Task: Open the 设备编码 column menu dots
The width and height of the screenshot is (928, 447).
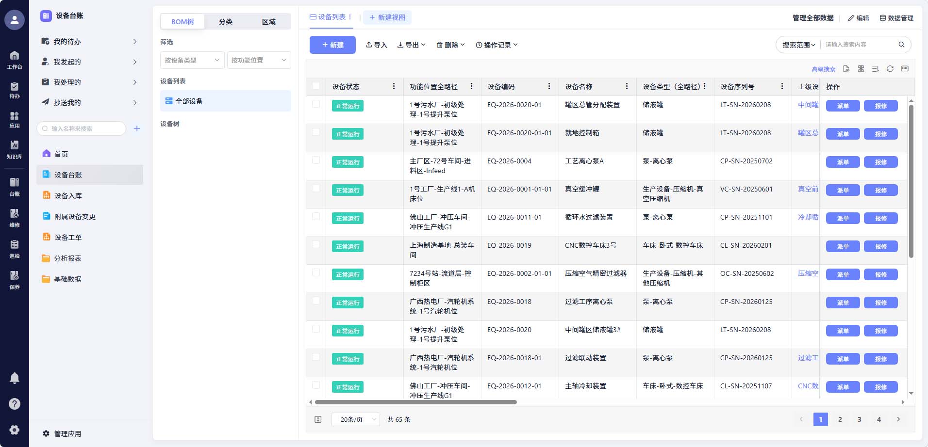Action: (549, 86)
